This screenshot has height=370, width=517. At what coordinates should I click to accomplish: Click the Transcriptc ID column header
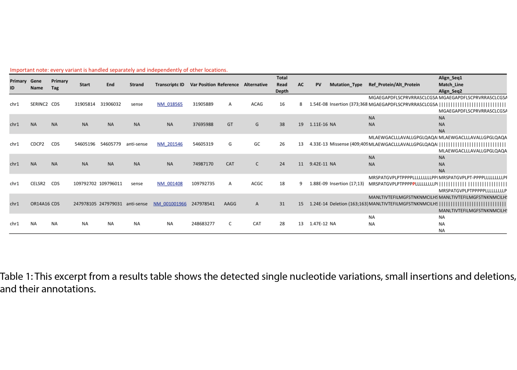coord(170,85)
